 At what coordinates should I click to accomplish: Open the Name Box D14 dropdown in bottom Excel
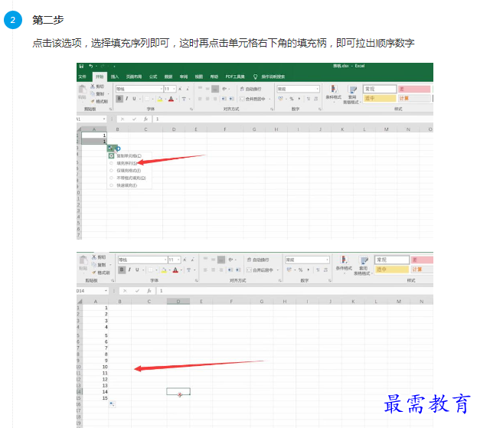point(106,291)
